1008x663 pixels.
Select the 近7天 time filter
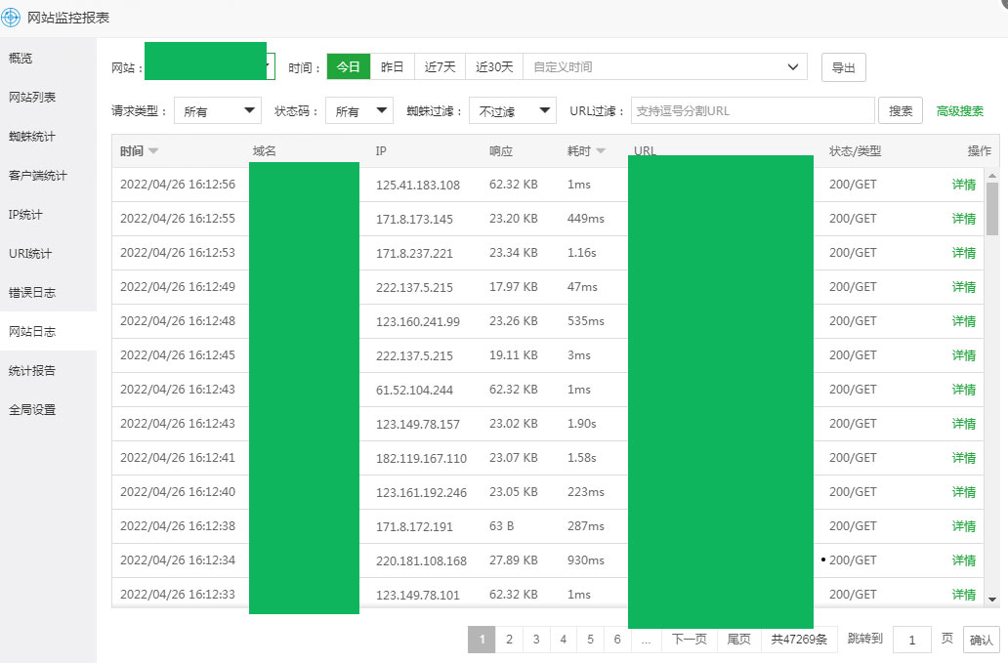441,66
